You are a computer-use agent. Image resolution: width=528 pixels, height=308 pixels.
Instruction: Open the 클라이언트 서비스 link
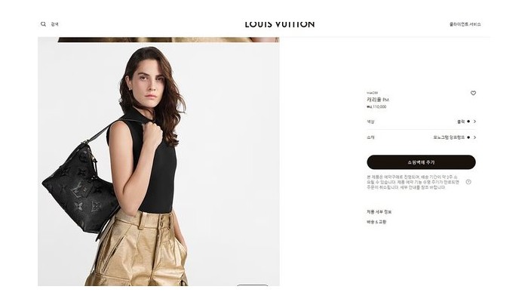pos(465,24)
